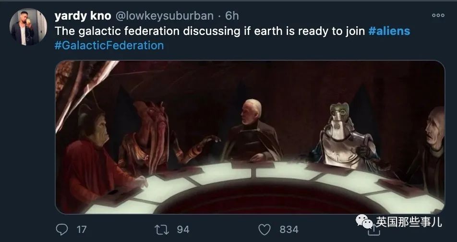
Task: Click the reply count 17
Action: pos(82,230)
